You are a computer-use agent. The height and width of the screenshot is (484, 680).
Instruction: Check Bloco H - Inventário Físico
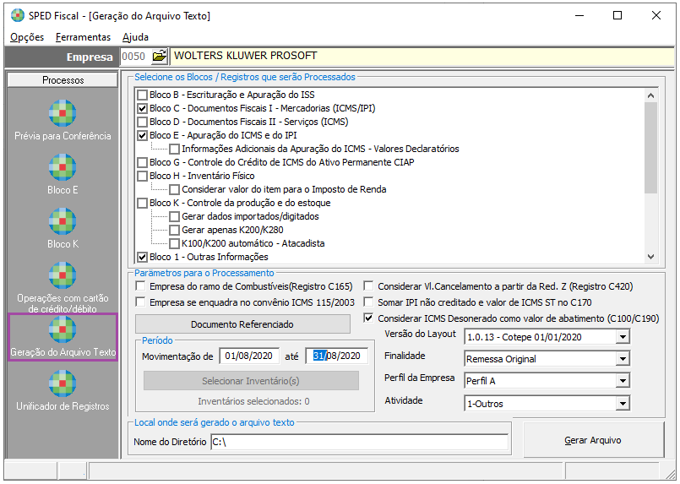[142, 176]
